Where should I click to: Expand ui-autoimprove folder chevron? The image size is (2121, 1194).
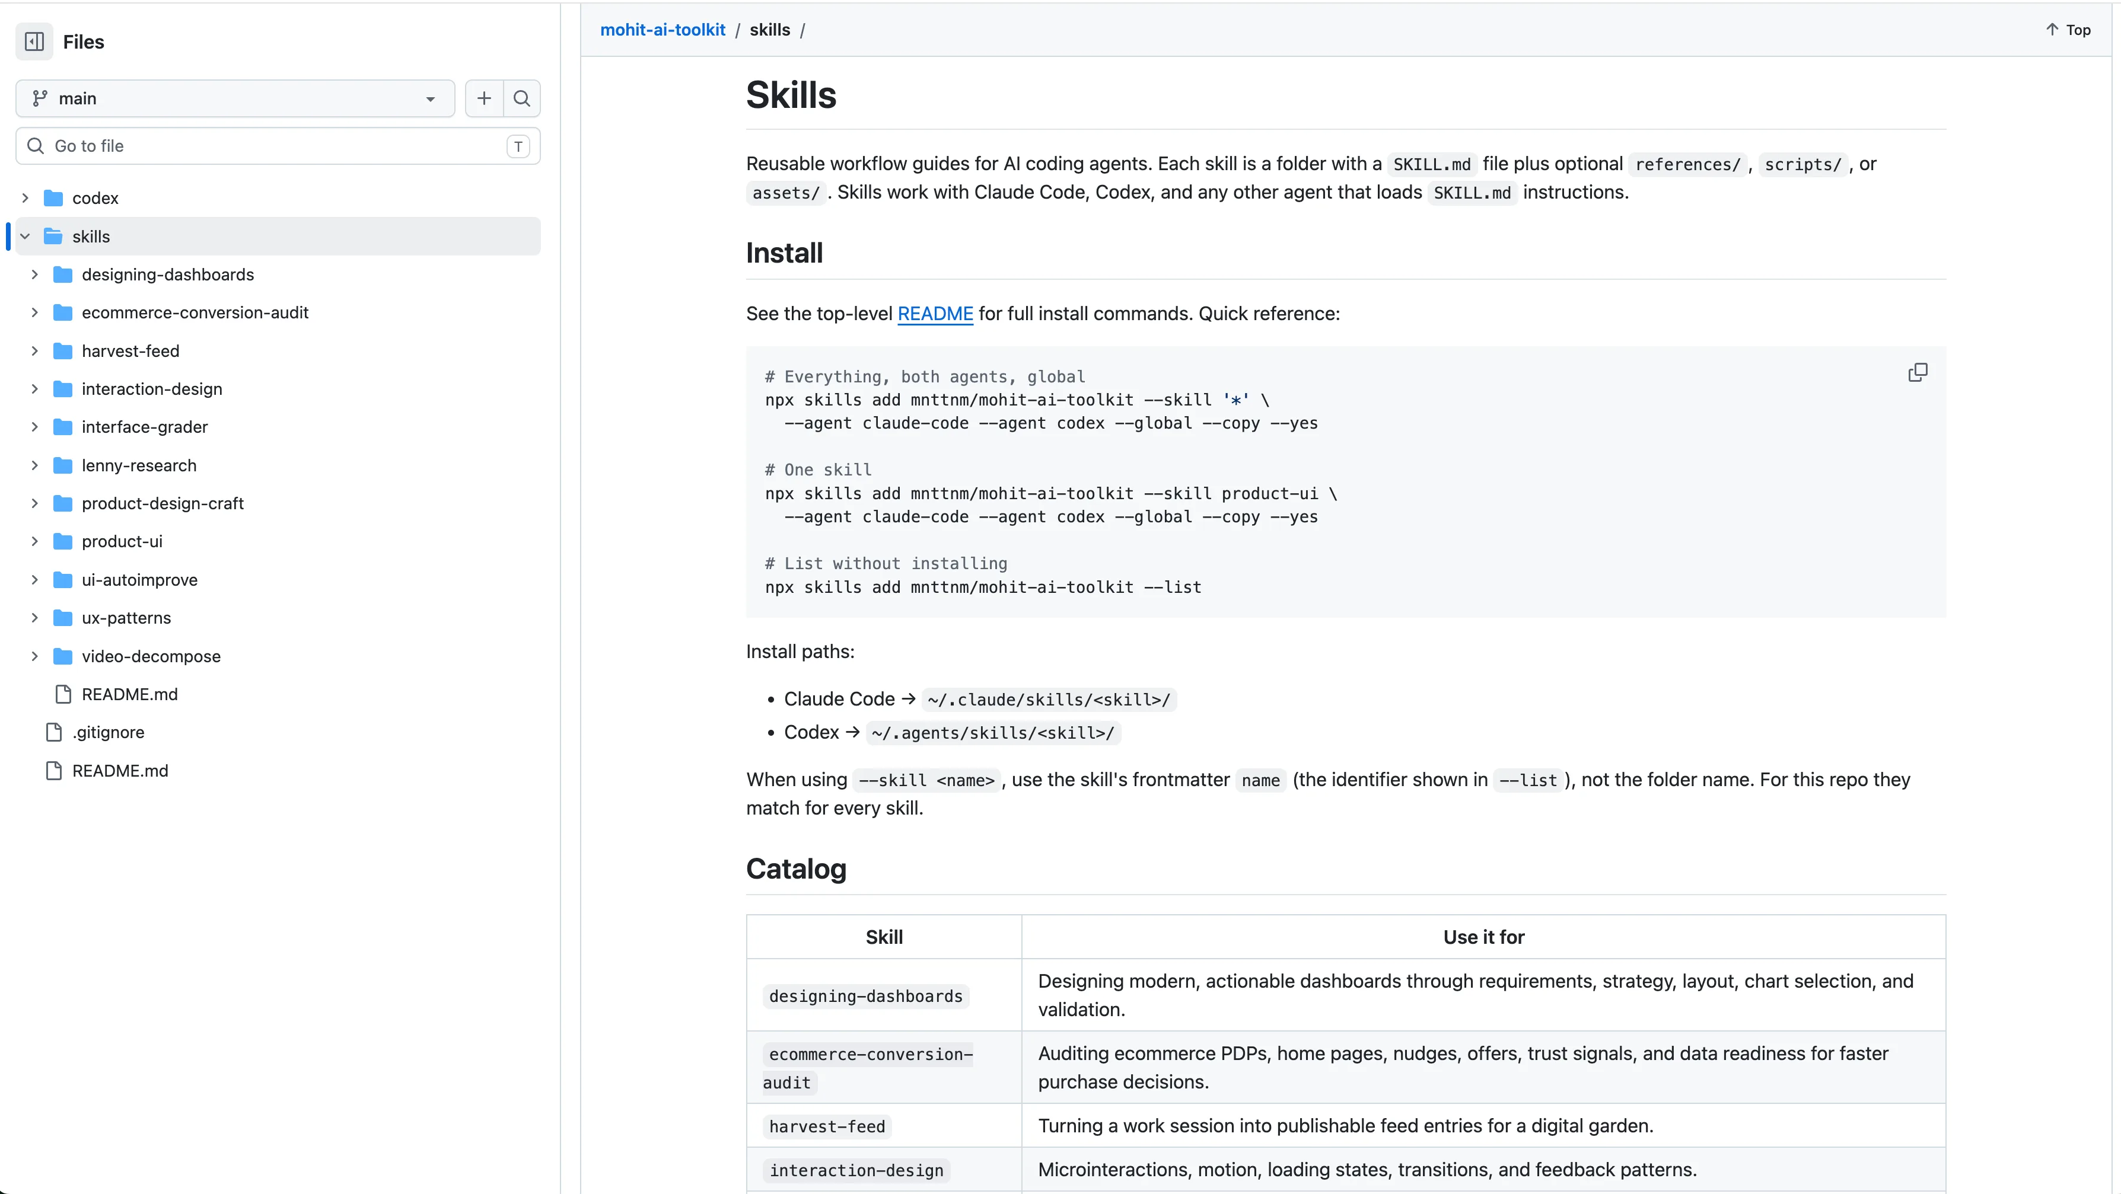(x=34, y=579)
